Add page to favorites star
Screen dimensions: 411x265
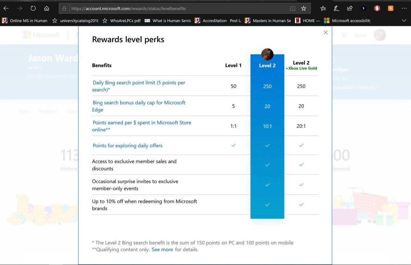point(303,8)
